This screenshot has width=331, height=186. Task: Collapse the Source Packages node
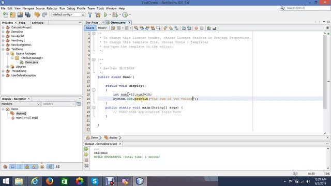point(8,54)
